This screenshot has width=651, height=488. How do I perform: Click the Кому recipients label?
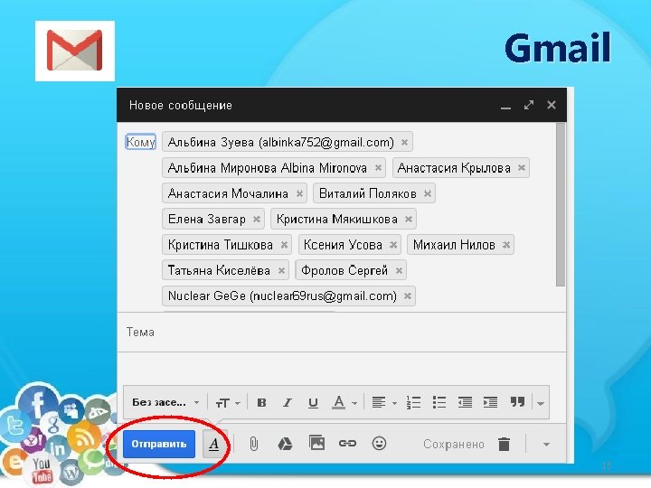[x=141, y=142]
